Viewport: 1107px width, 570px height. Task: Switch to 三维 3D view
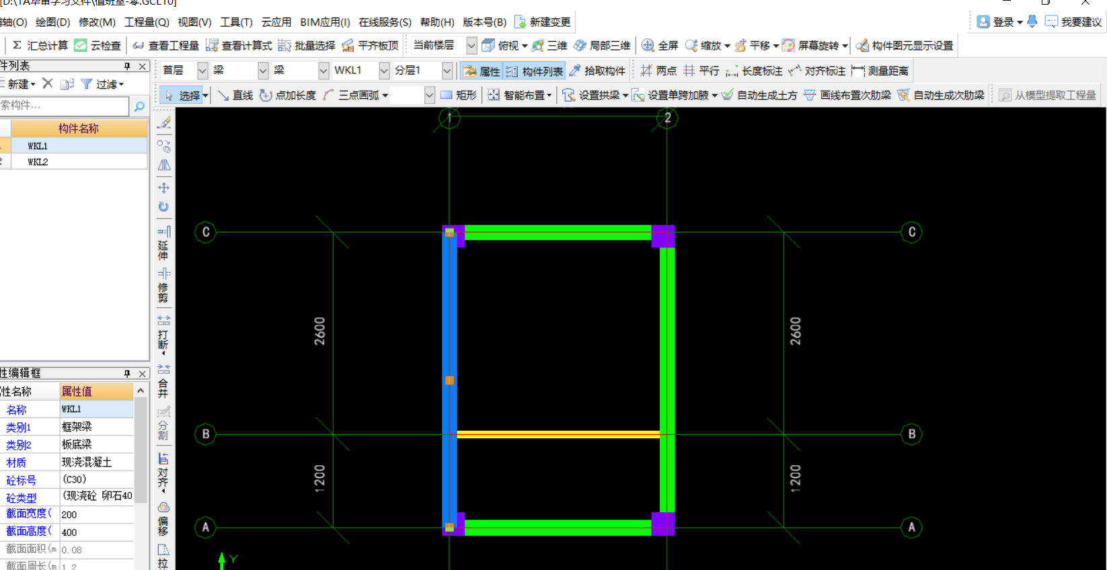(549, 45)
